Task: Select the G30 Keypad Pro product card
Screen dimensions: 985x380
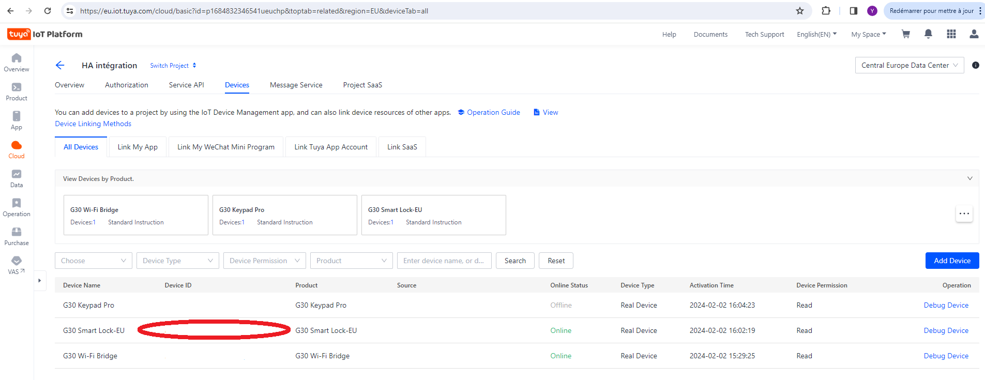Action: [x=285, y=215]
